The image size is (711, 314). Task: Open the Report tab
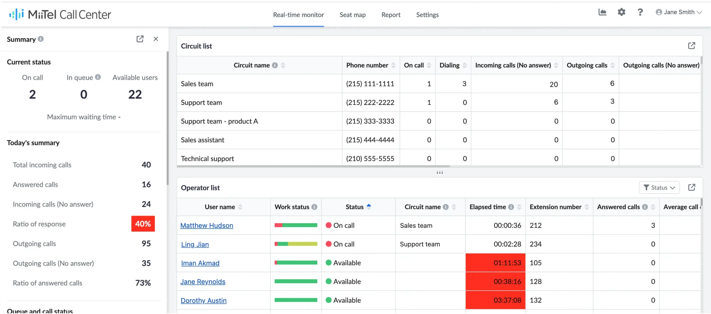click(x=391, y=15)
